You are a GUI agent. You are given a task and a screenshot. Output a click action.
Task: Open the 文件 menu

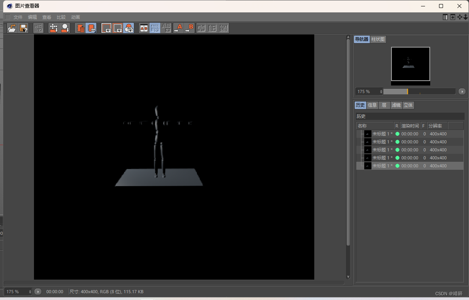[x=18, y=17]
